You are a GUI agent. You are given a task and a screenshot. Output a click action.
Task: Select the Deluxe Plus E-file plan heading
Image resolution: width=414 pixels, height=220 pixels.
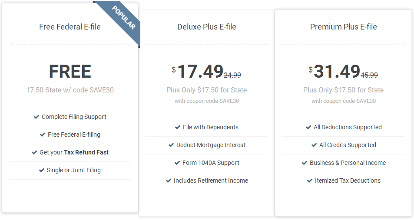[207, 27]
